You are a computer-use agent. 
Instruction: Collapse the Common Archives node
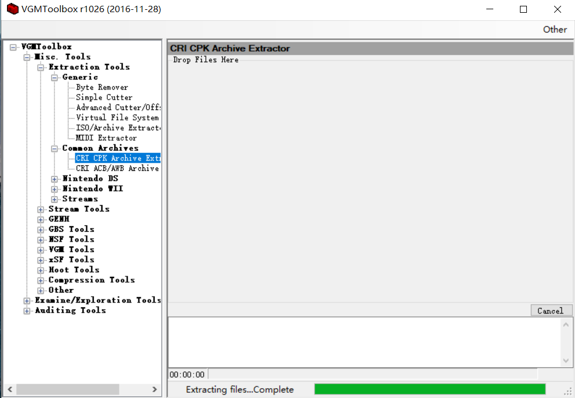tap(54, 149)
